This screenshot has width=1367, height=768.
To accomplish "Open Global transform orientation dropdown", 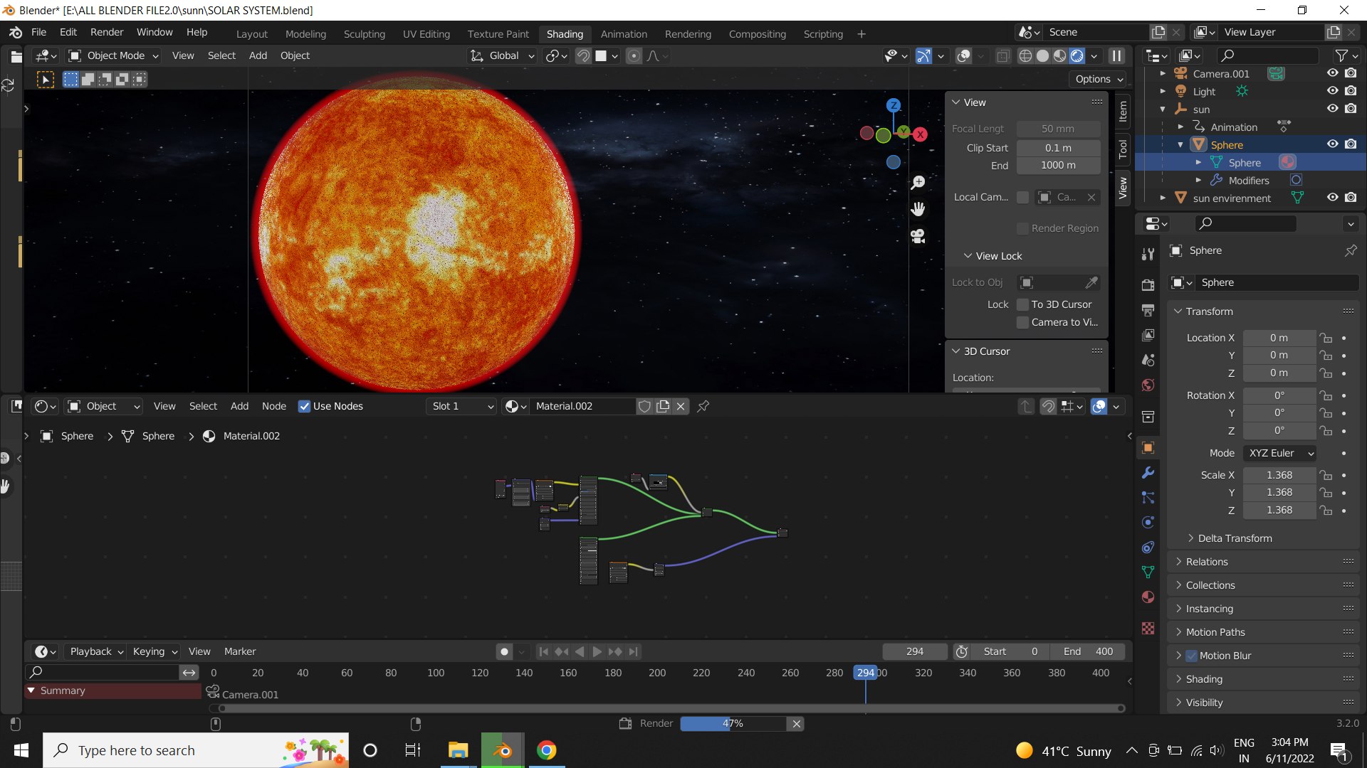I will click(503, 55).
